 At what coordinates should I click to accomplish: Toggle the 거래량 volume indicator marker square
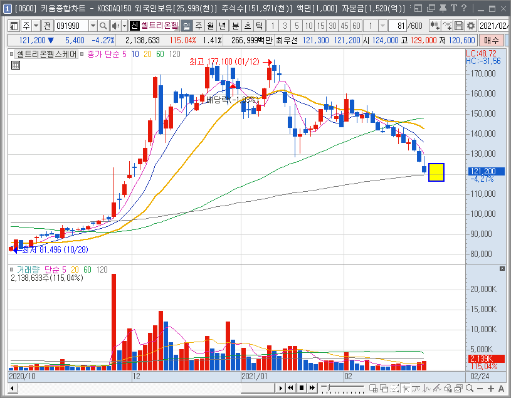pyautogui.click(x=12, y=270)
